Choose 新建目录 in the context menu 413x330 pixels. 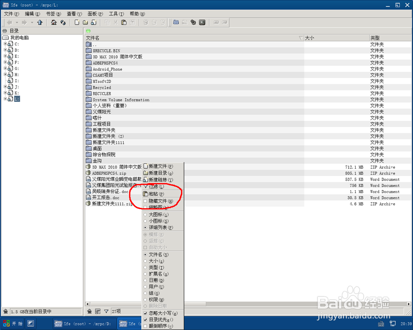(x=163, y=173)
